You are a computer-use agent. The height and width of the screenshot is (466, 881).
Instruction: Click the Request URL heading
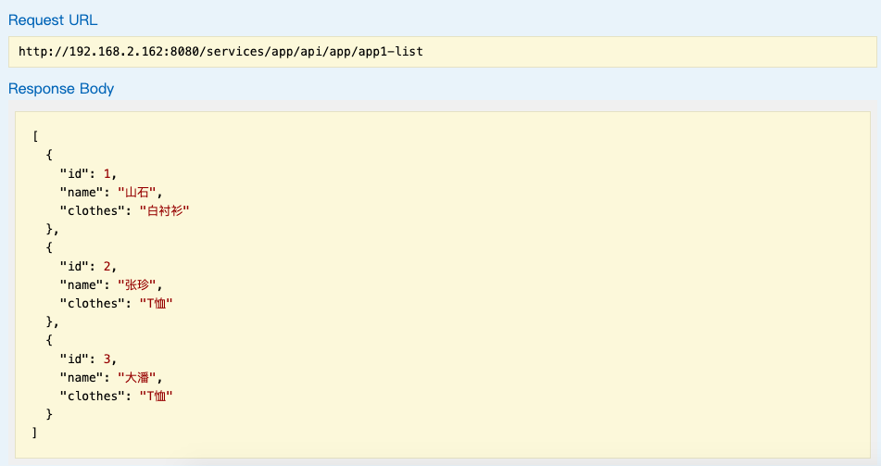[53, 20]
